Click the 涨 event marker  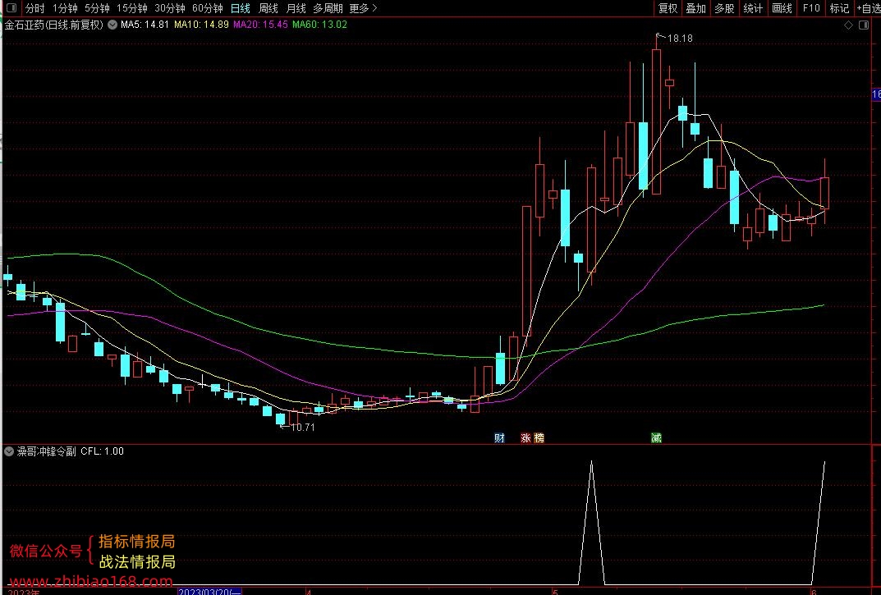coord(526,437)
